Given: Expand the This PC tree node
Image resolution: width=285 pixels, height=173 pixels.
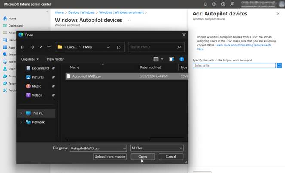Looking at the screenshot, I should [x=21, y=113].
